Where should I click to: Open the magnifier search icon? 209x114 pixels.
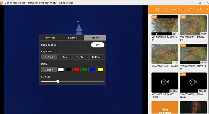point(199,10)
